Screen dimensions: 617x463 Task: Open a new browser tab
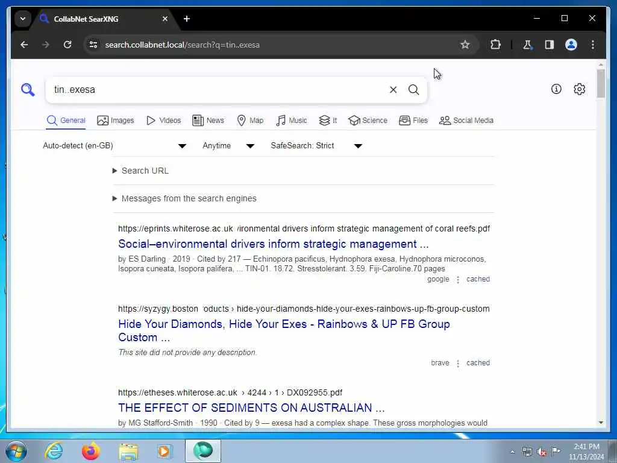pos(187,19)
